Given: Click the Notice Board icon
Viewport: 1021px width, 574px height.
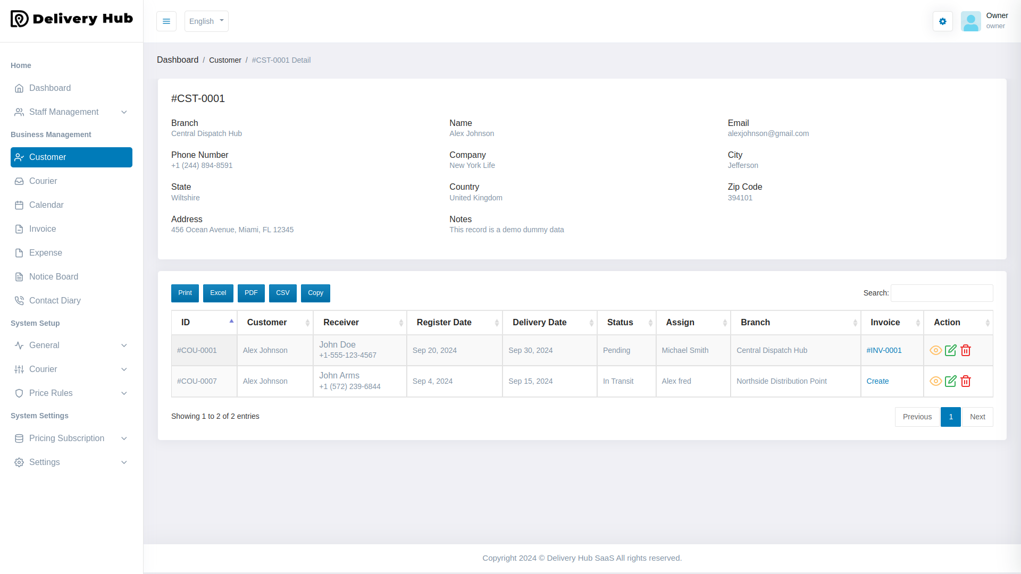Looking at the screenshot, I should (x=20, y=277).
